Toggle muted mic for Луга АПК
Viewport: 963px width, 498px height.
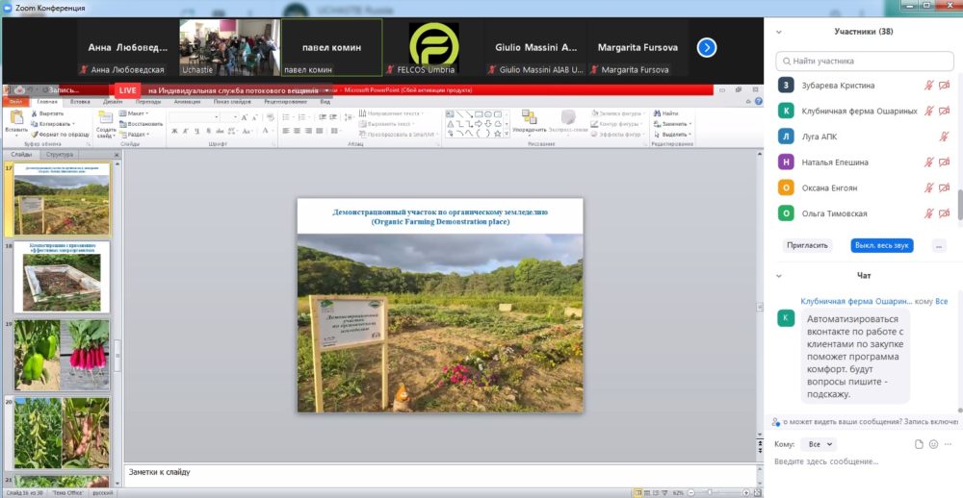944,137
